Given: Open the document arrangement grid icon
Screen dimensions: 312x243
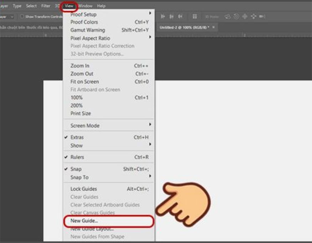Looking at the screenshot, I should tap(195, 16).
